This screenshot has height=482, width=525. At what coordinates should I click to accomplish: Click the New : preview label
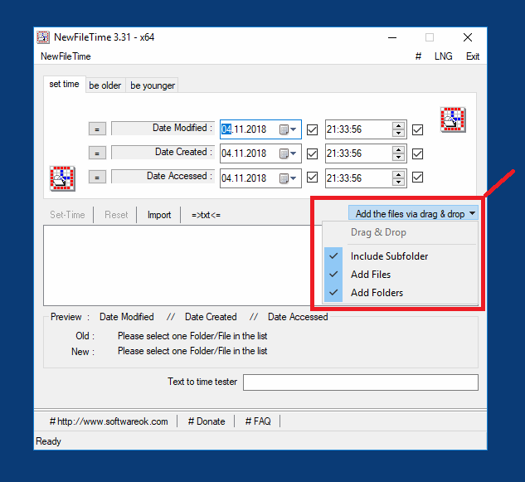click(83, 352)
